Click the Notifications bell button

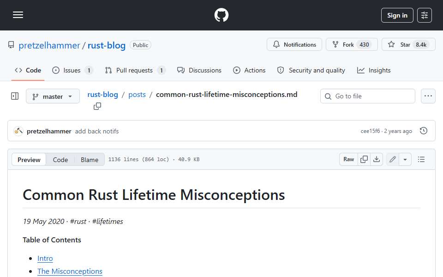[294, 45]
